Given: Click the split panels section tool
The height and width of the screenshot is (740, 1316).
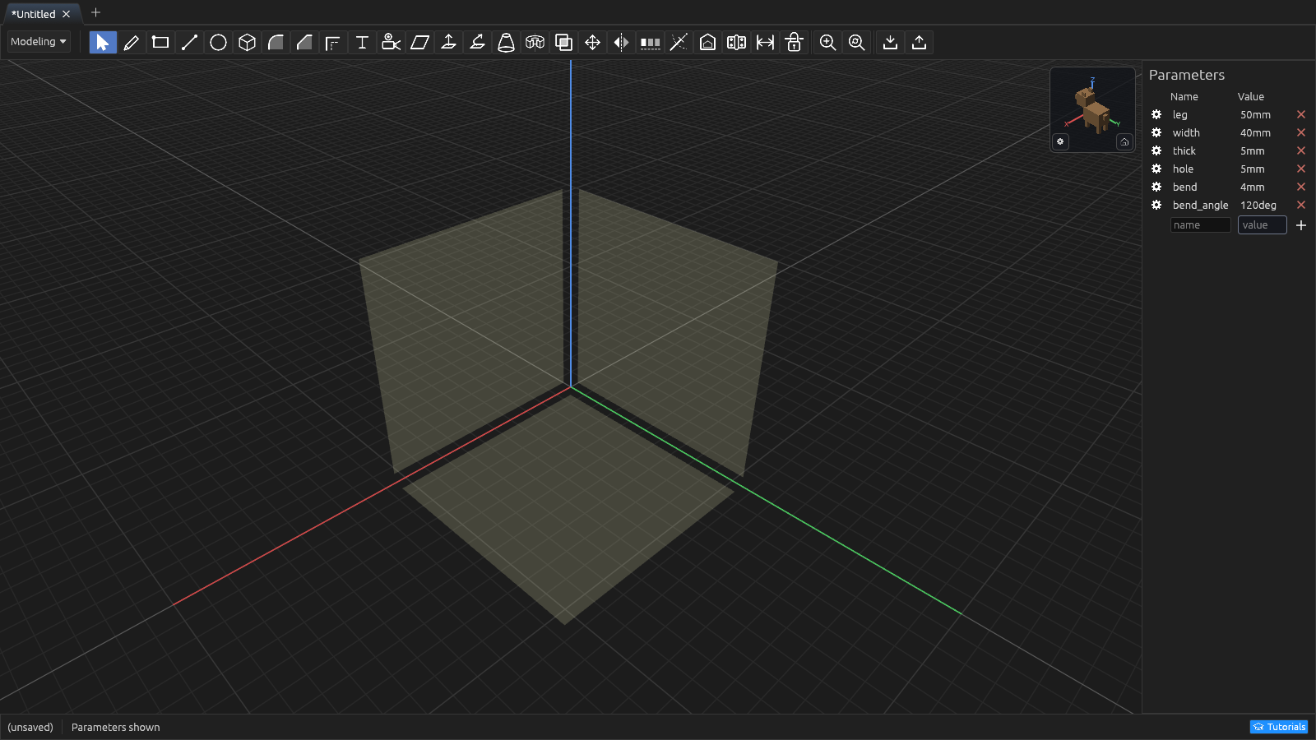Looking at the screenshot, I should click(736, 42).
